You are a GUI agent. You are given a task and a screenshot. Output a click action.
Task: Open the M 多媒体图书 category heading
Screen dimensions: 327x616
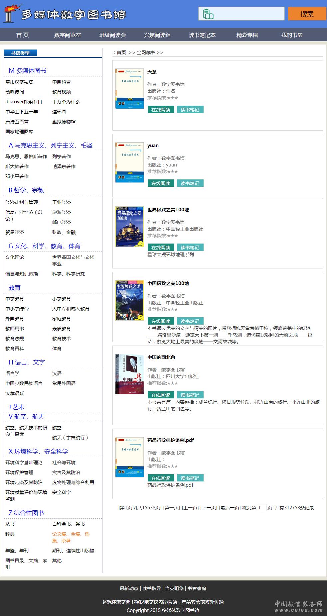tap(27, 70)
